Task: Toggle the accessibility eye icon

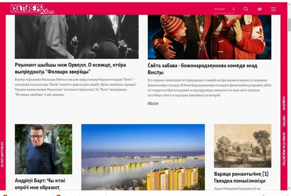Action: 260,9
